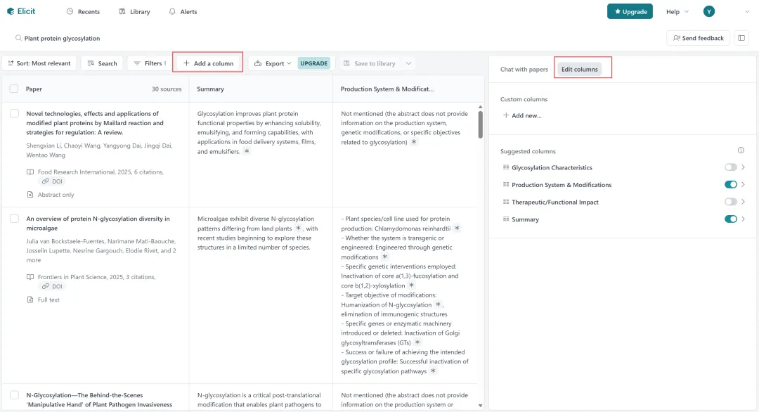Toggle the side panel layout icon

pyautogui.click(x=741, y=38)
